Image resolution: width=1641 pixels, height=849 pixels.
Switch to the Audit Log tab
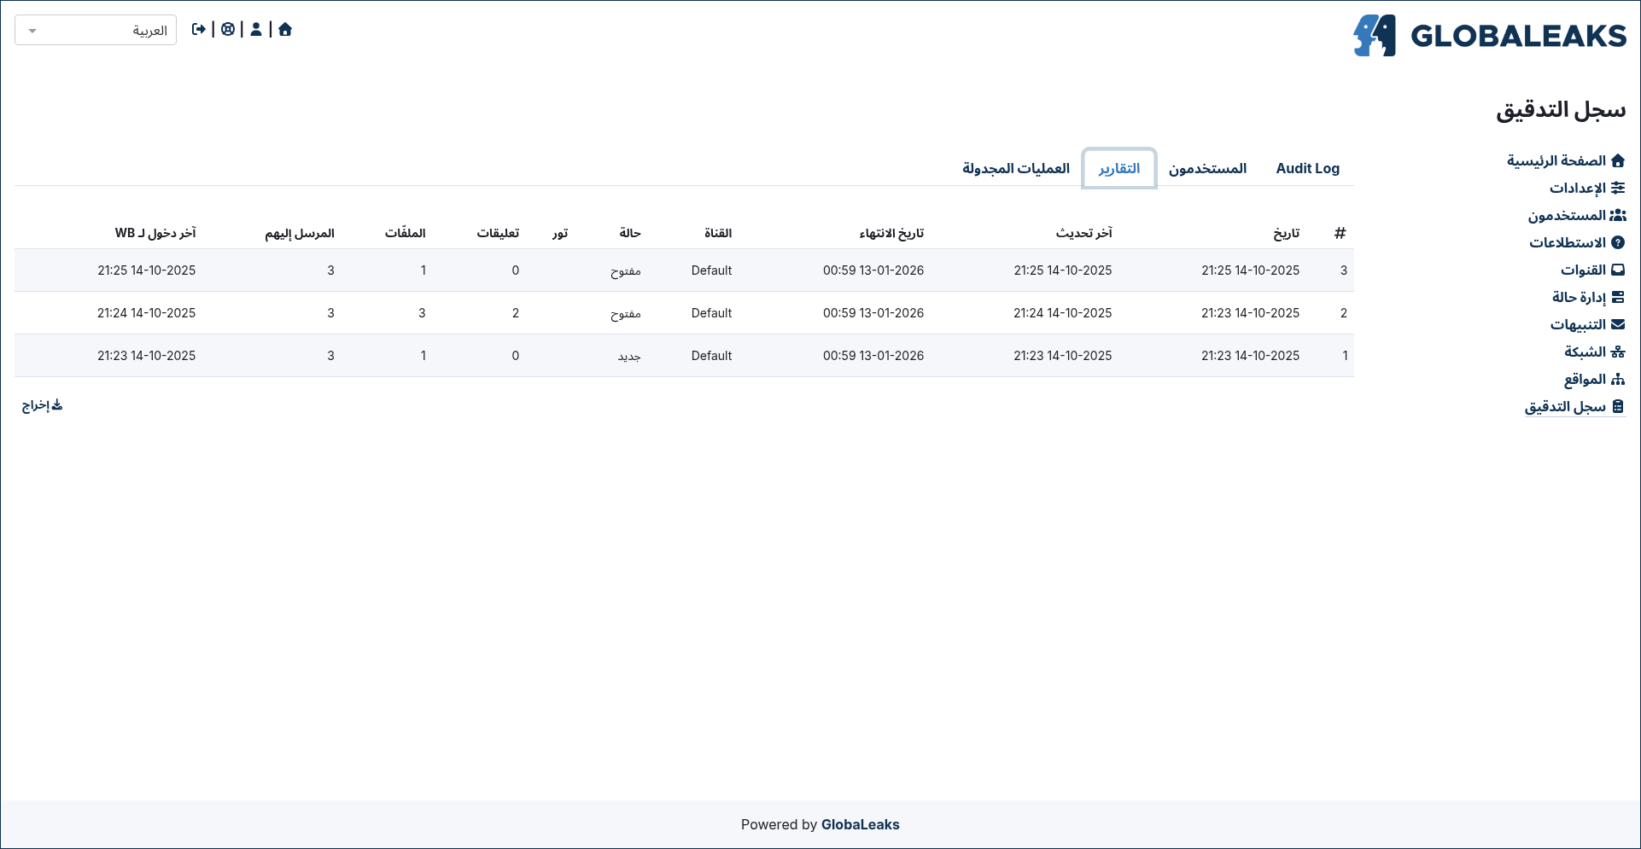(x=1307, y=168)
